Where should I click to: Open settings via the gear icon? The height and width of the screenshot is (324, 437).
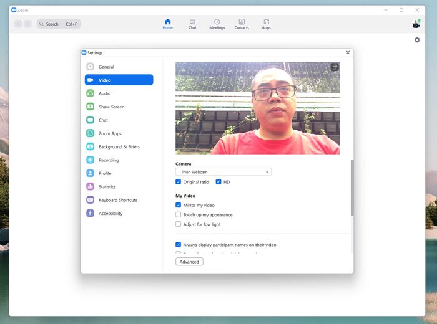coord(417,40)
